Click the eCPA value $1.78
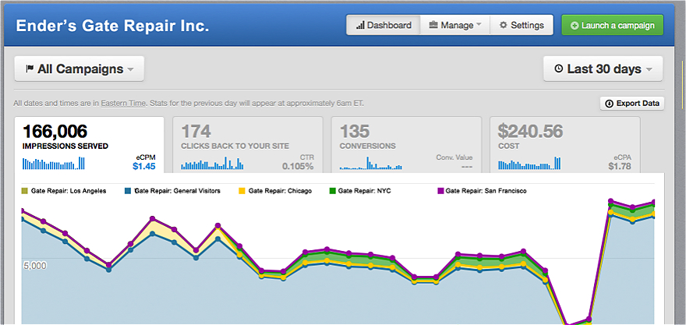This screenshot has height=325, width=686. point(620,166)
